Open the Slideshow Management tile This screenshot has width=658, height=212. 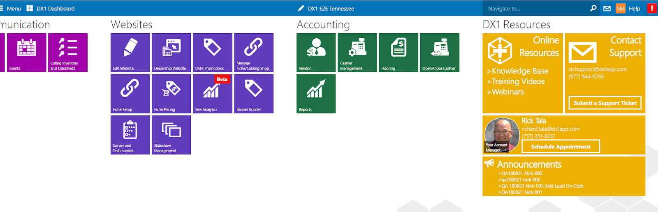point(171,135)
